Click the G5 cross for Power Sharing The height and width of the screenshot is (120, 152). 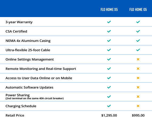138,97
